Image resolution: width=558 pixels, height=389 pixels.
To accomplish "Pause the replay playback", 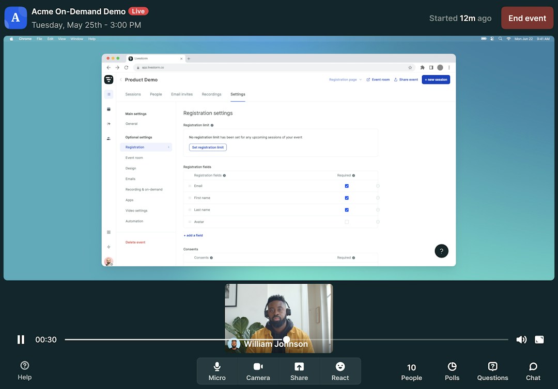I will coord(21,339).
